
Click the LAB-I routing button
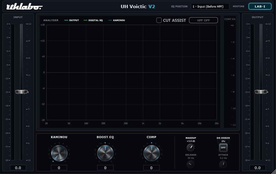pyautogui.click(x=260, y=7)
